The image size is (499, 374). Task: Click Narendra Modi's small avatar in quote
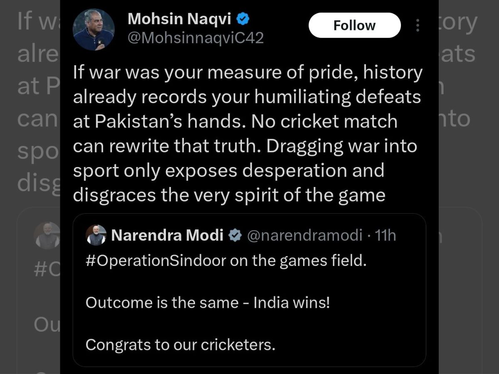pos(96,236)
